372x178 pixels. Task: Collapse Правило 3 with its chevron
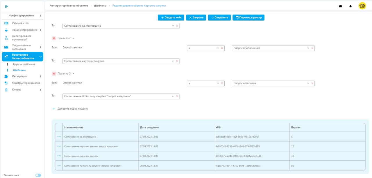[74, 74]
